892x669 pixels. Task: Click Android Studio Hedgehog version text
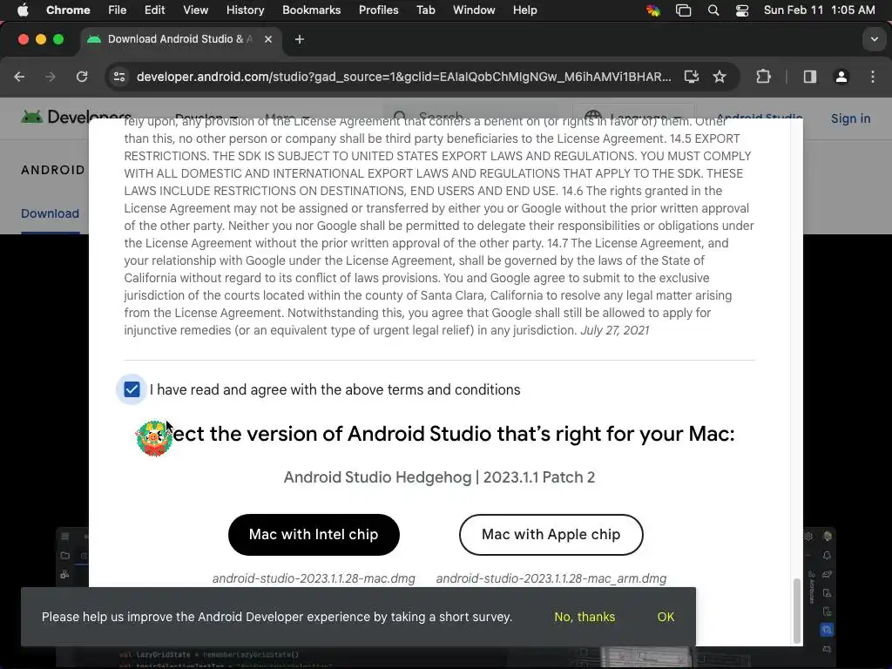[x=439, y=477]
